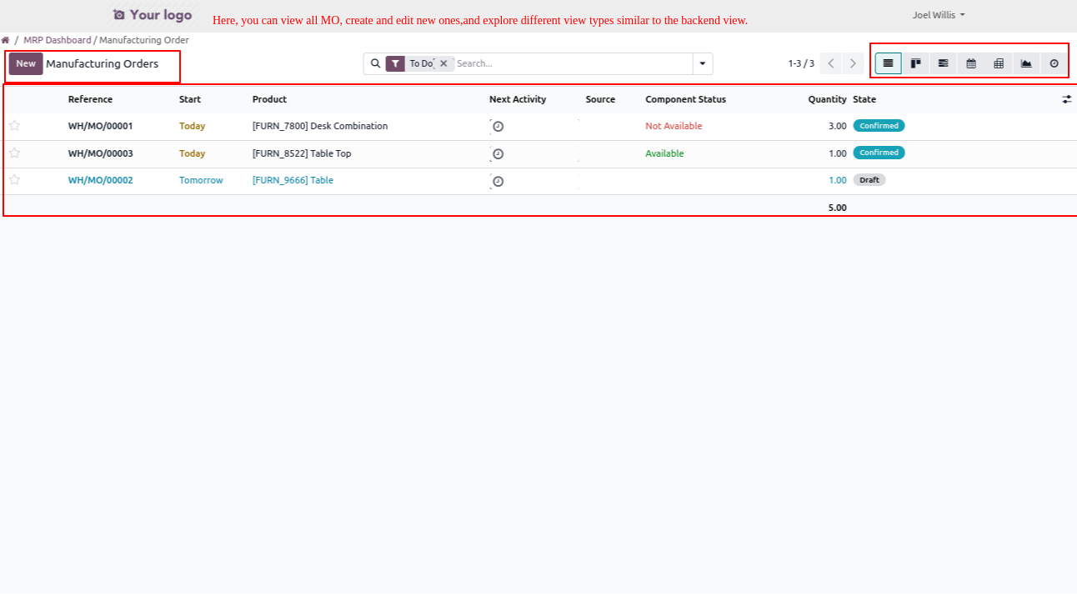Image resolution: width=1077 pixels, height=597 pixels.
Task: Switch to Gantt view
Action: [x=943, y=63]
